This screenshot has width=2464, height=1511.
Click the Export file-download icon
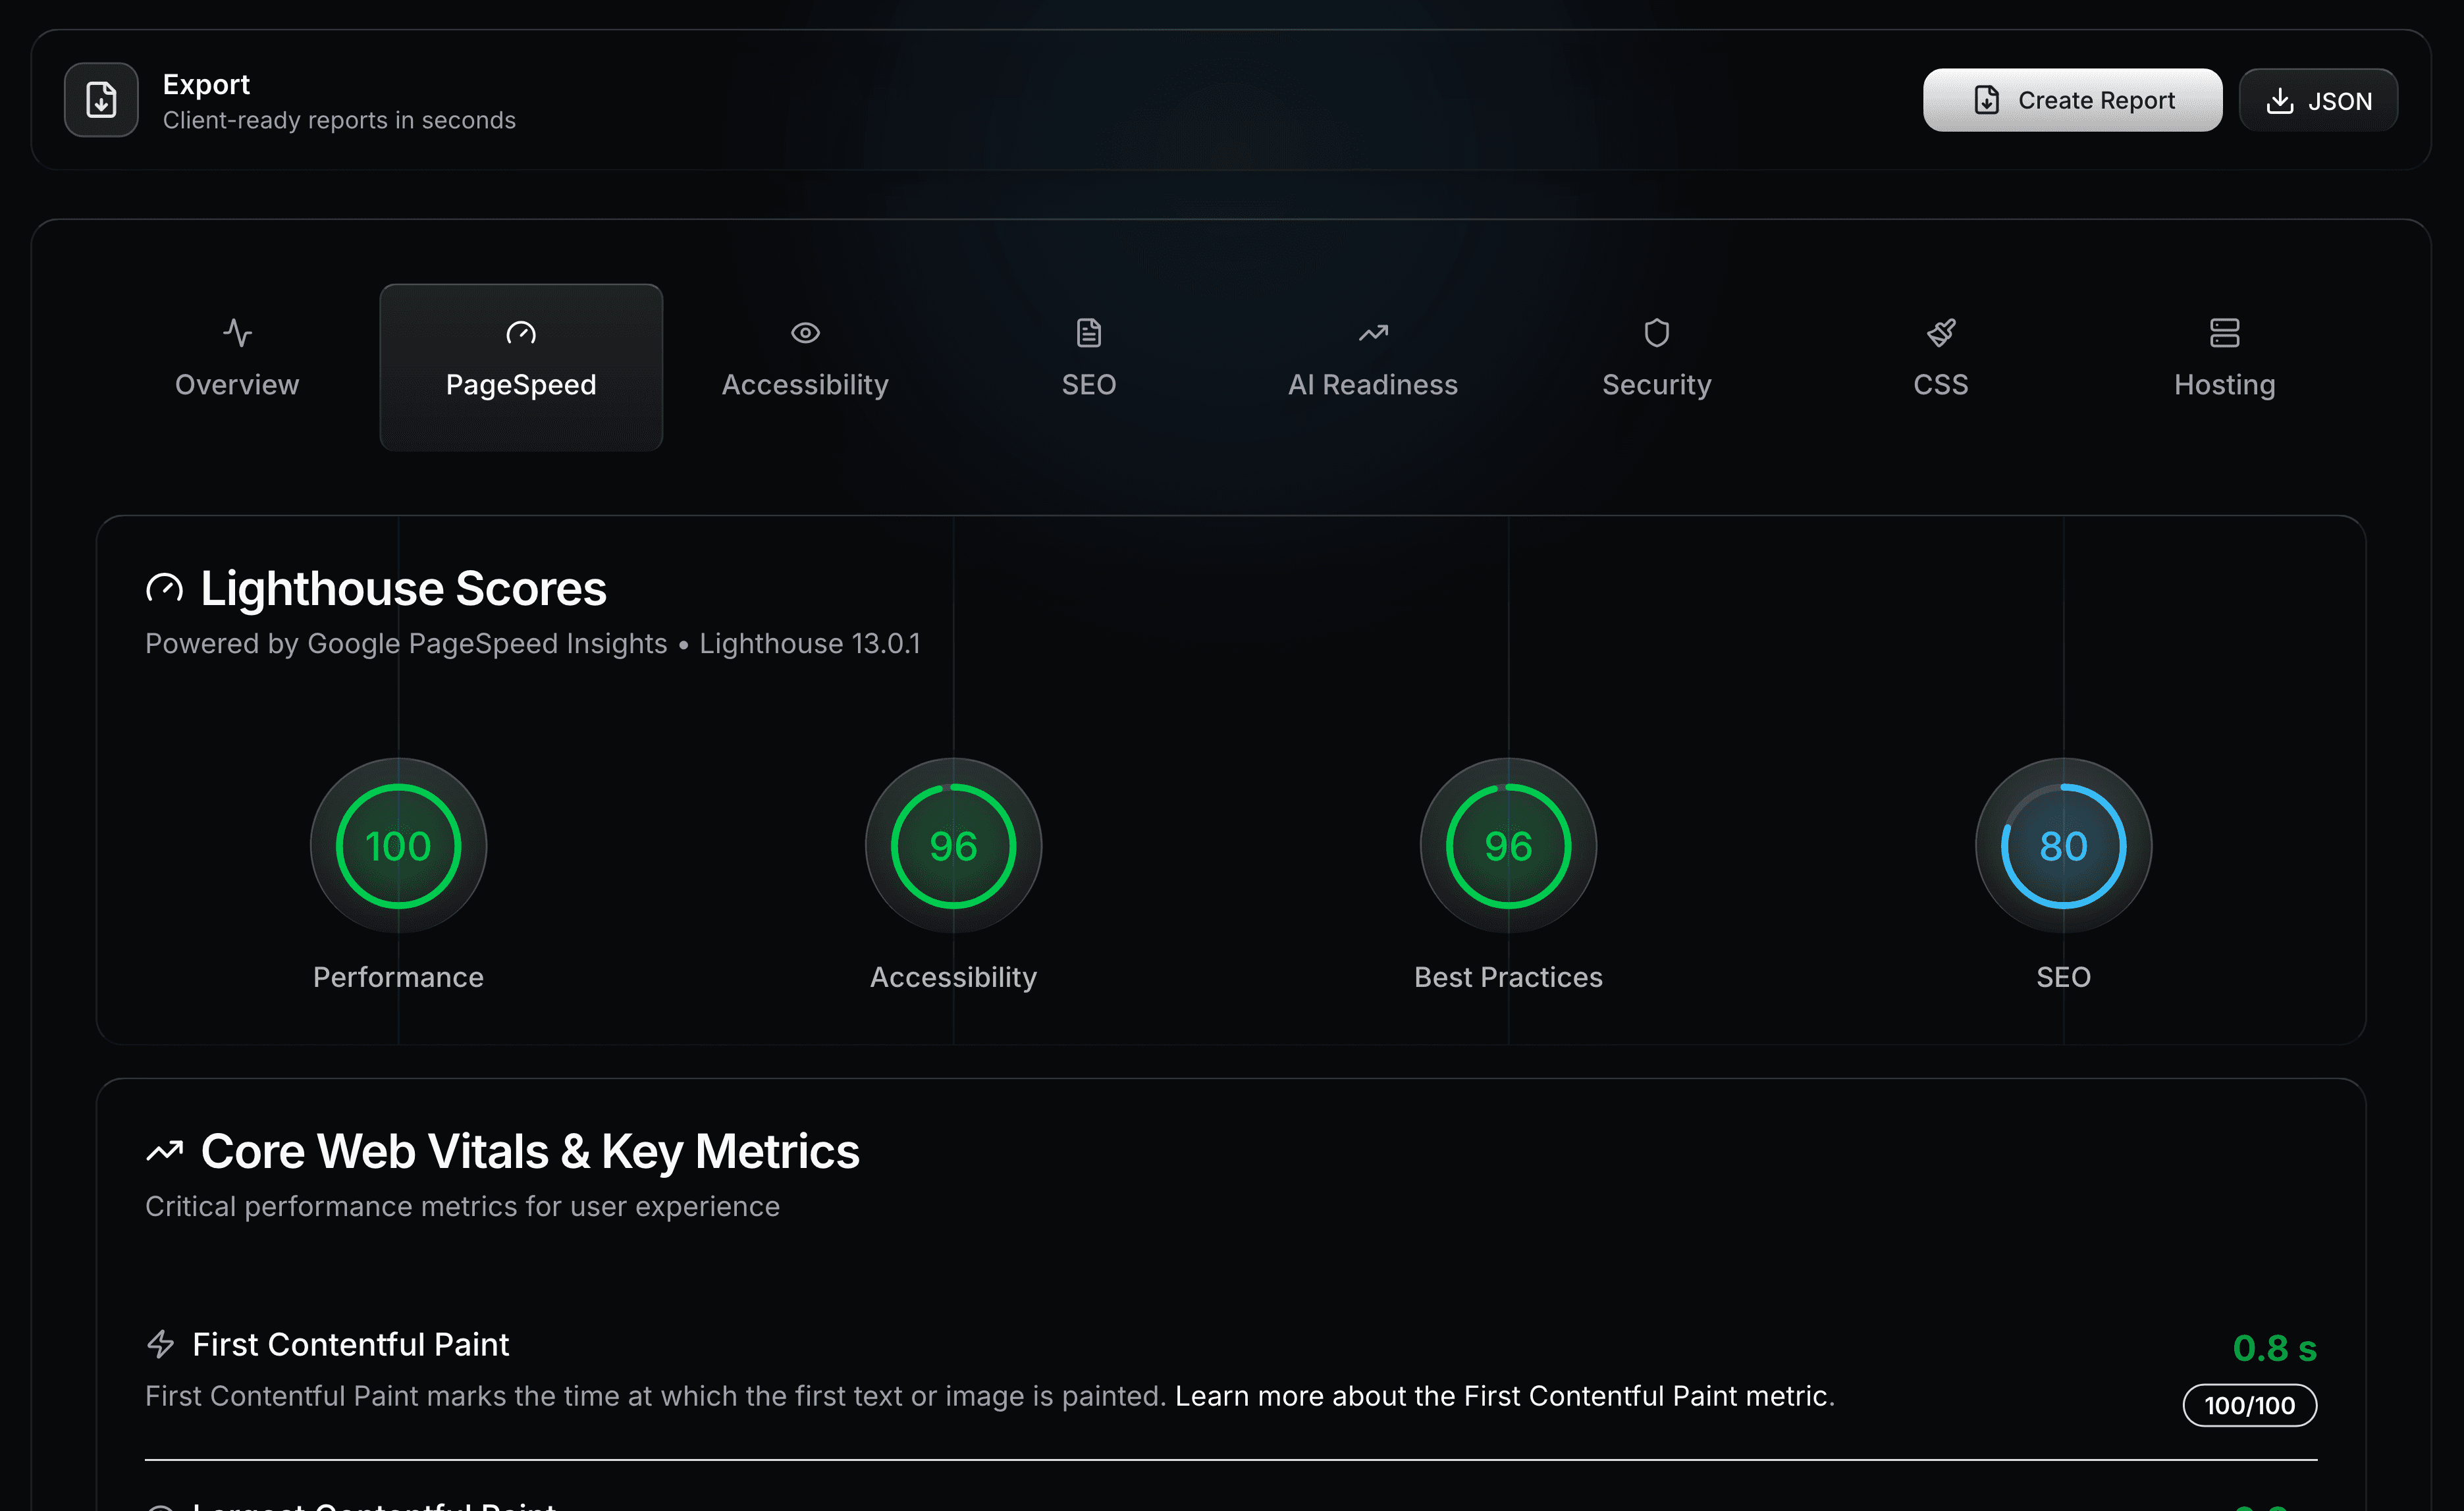(x=101, y=100)
